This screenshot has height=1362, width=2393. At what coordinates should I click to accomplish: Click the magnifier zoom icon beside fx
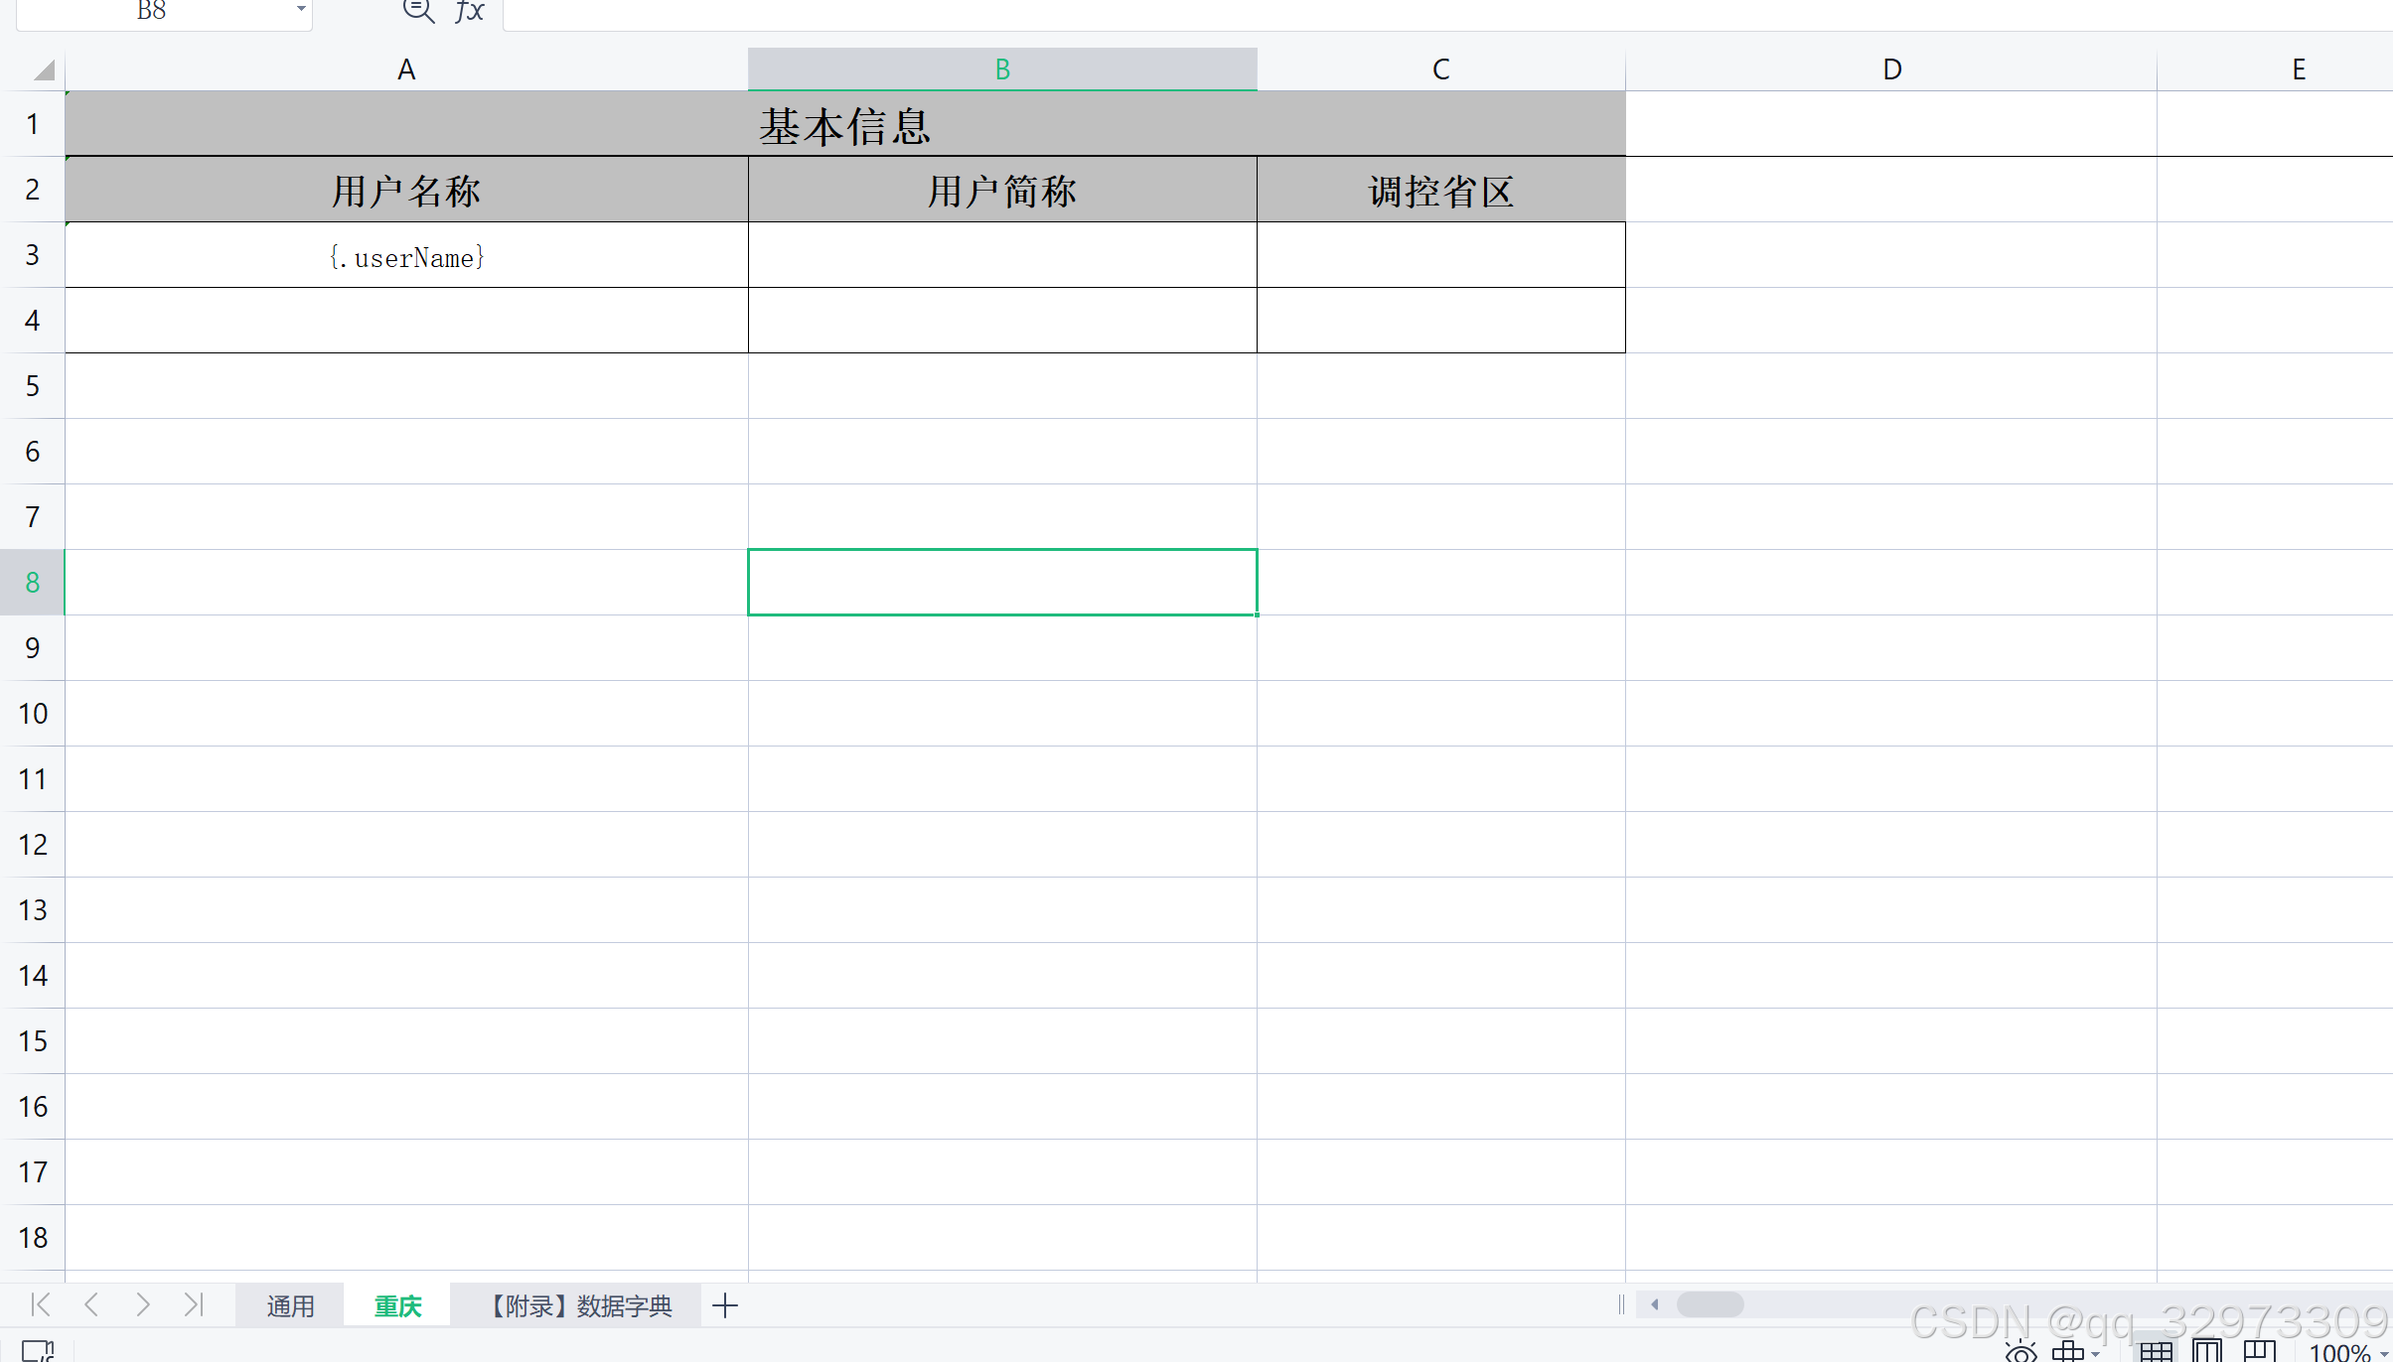[x=418, y=10]
